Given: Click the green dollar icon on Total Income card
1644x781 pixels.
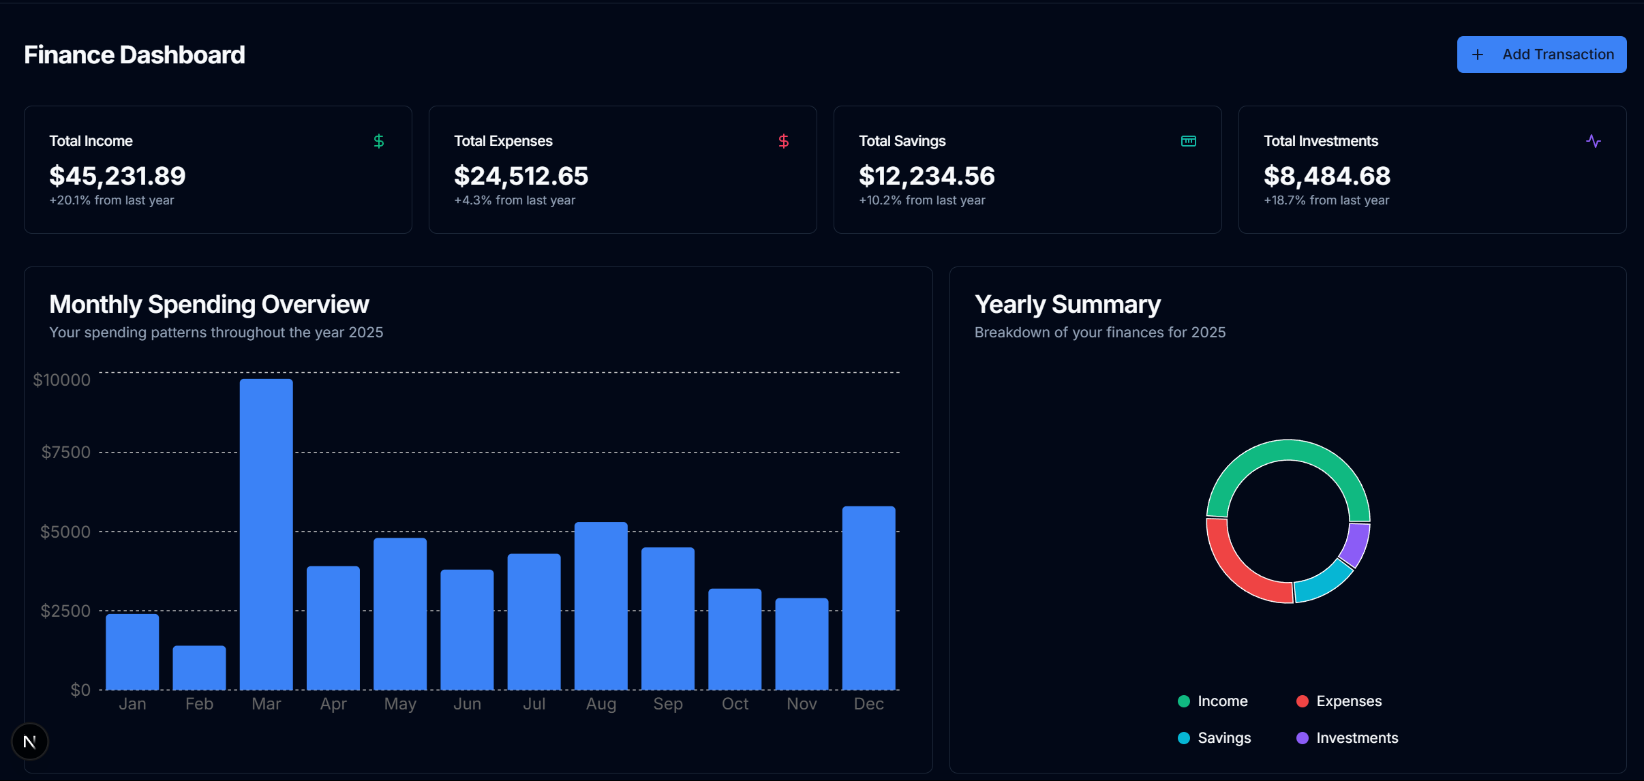Looking at the screenshot, I should pyautogui.click(x=379, y=141).
